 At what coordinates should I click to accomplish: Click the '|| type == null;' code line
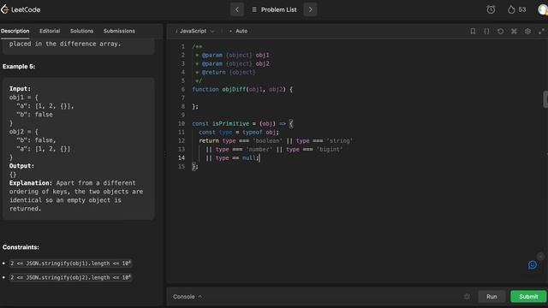tap(232, 157)
